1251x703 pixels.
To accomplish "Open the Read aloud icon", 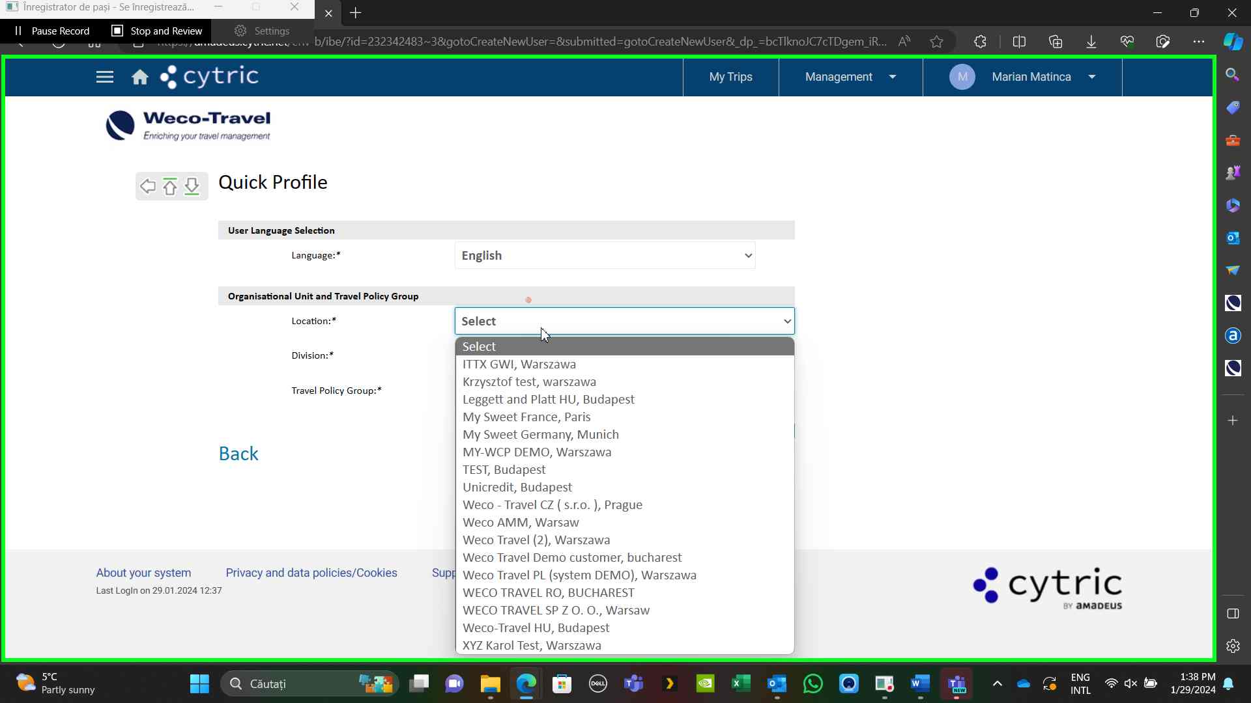I will tap(904, 42).
